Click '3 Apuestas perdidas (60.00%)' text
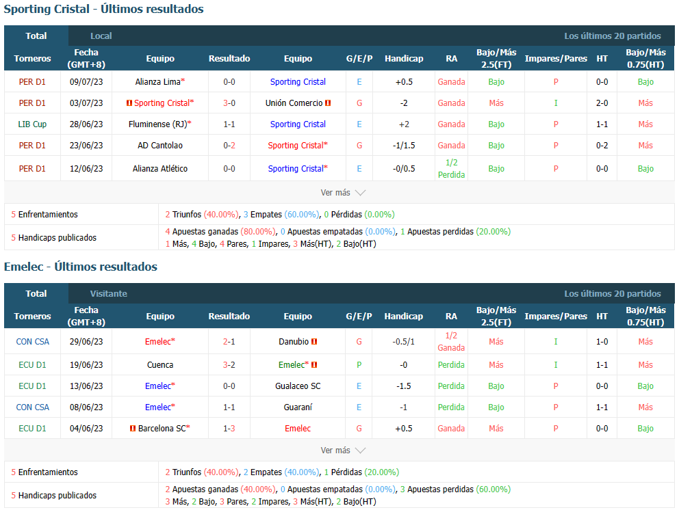679x510 pixels. pyautogui.click(x=456, y=489)
